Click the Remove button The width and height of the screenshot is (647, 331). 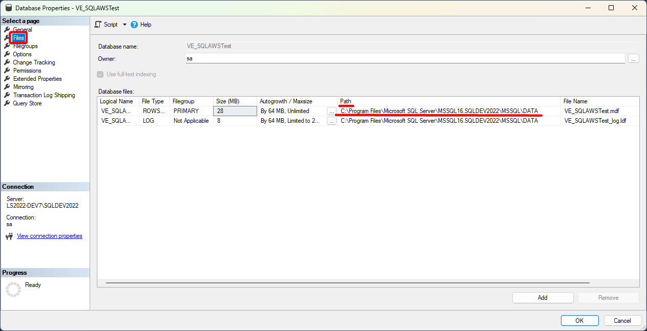pos(609,298)
